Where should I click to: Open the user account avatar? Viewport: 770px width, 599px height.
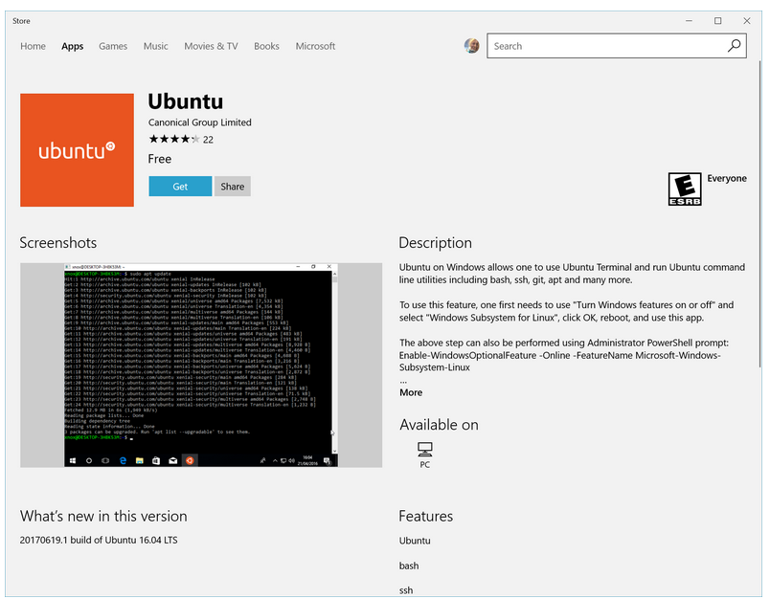point(471,46)
